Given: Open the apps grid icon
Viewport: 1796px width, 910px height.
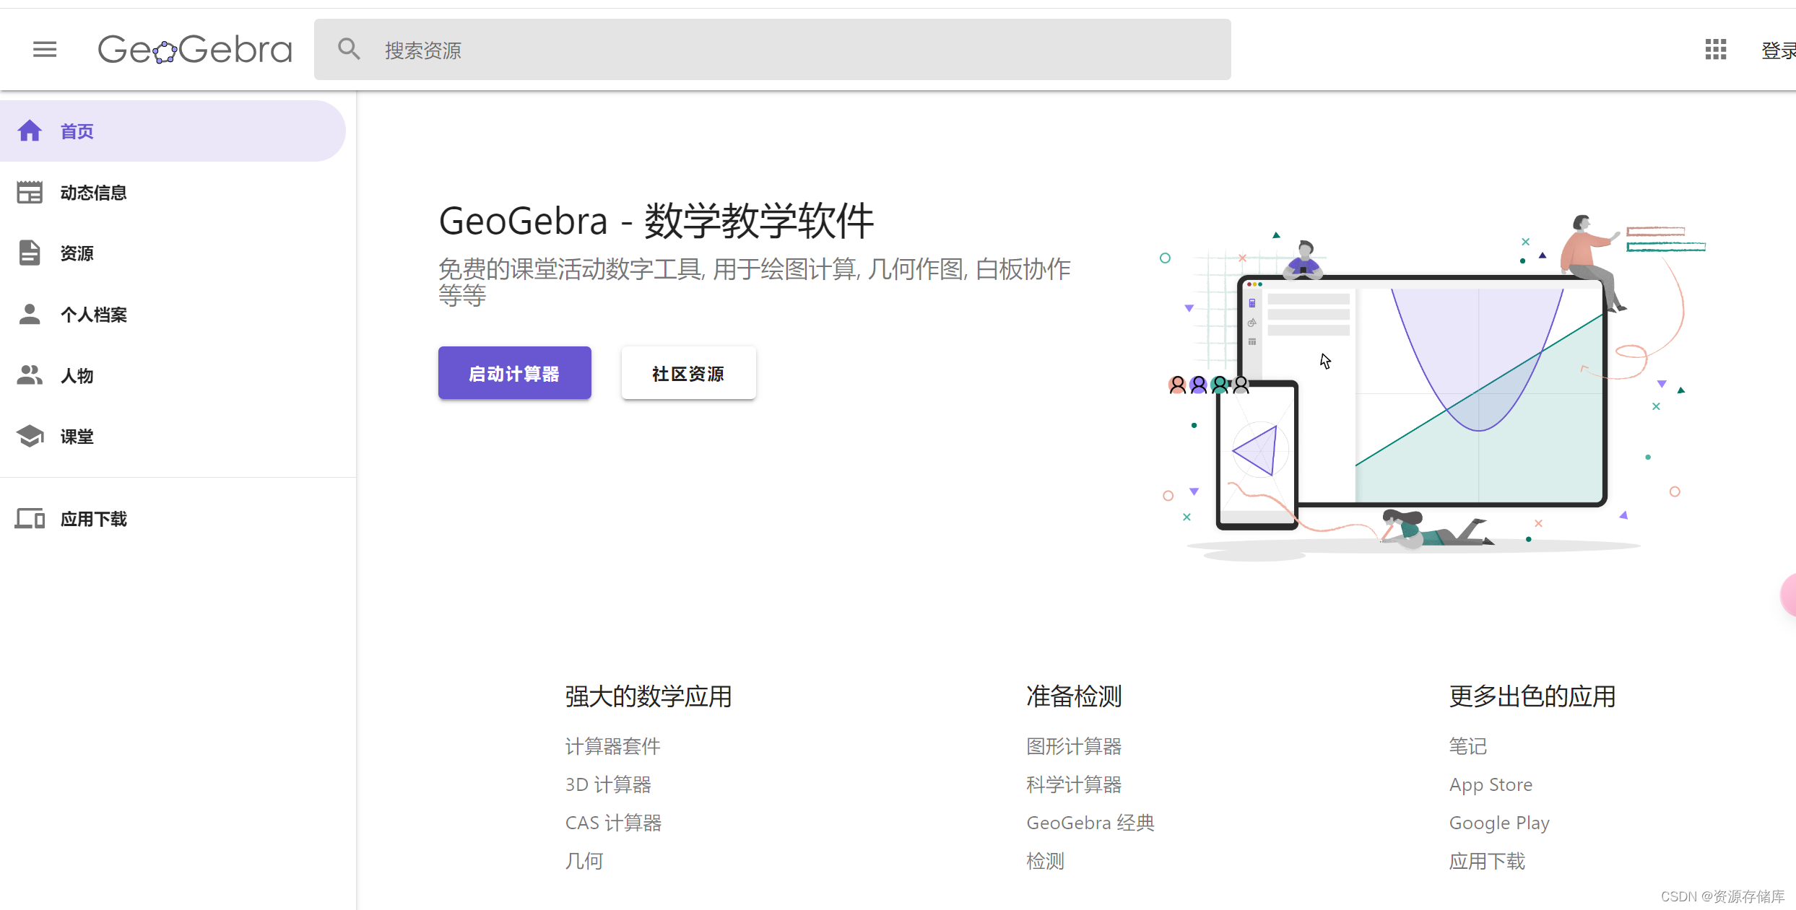Looking at the screenshot, I should [x=1715, y=49].
